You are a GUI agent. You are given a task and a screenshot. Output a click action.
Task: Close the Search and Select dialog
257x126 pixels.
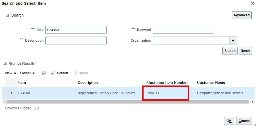click(x=252, y=4)
